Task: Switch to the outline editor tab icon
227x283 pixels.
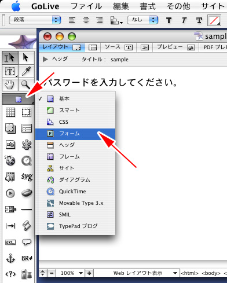Action: pos(145,47)
